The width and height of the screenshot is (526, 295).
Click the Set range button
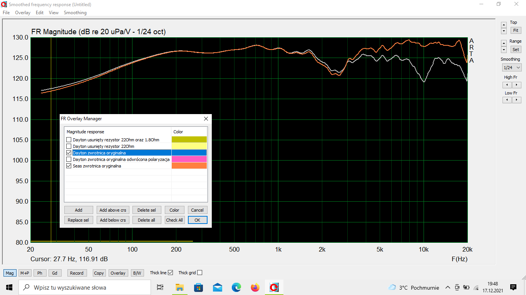pos(516,50)
